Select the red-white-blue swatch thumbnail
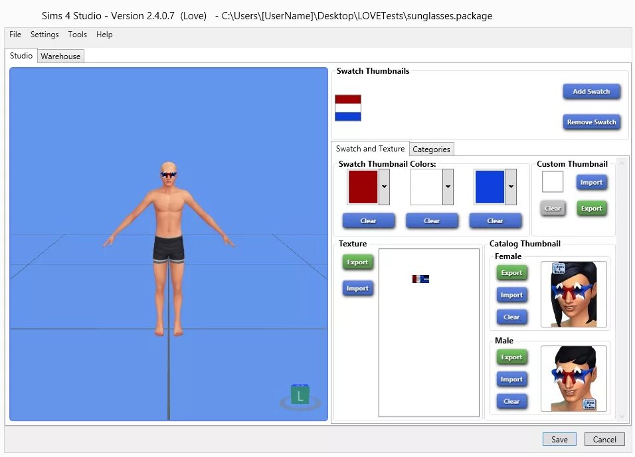Viewport: 635px width, 457px height. (348, 108)
